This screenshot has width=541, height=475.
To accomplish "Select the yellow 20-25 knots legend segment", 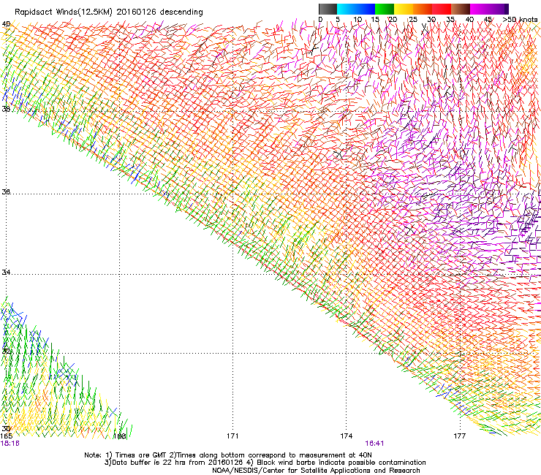I will [404, 9].
